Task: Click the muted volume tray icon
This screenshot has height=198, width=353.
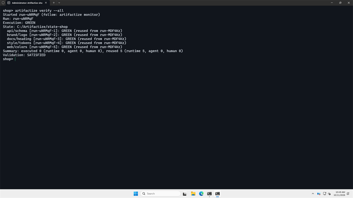Action: click(329, 194)
